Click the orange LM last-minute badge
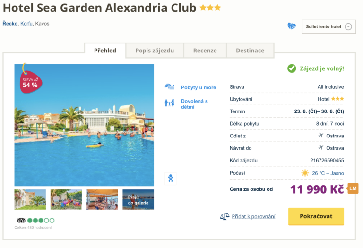This screenshot has width=363, height=248. tap(353, 188)
